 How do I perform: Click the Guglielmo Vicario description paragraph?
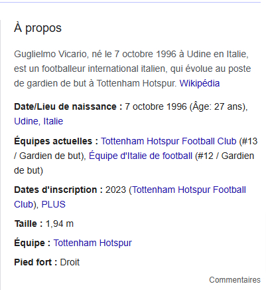(x=132, y=69)
